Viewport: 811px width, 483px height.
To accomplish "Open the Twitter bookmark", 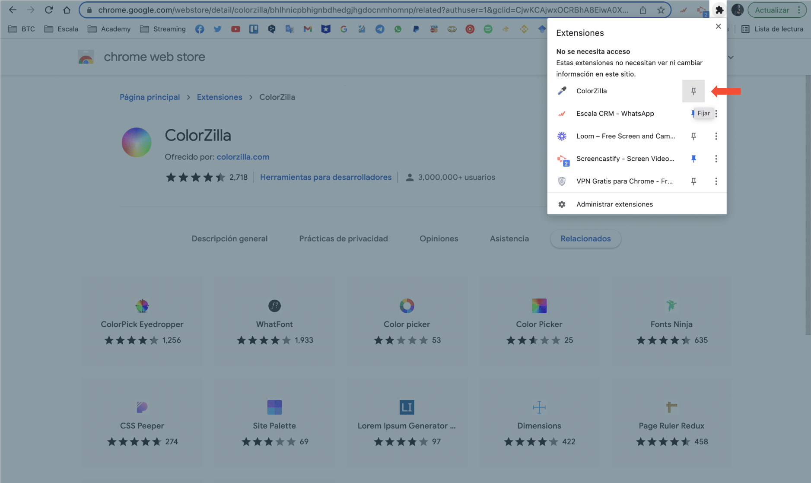I will [x=218, y=29].
